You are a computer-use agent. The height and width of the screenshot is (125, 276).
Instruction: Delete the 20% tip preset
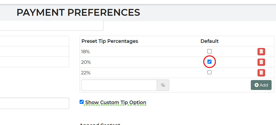tap(261, 62)
